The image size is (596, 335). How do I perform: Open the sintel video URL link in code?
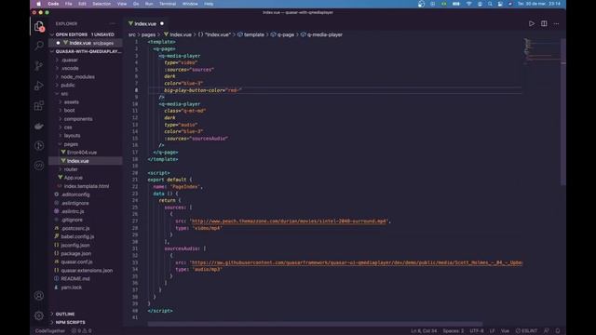pos(289,221)
